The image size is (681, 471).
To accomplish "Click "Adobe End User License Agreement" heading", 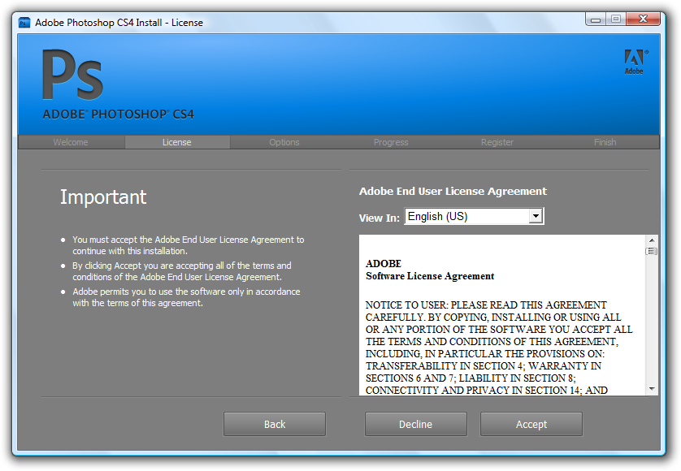I will [x=453, y=192].
